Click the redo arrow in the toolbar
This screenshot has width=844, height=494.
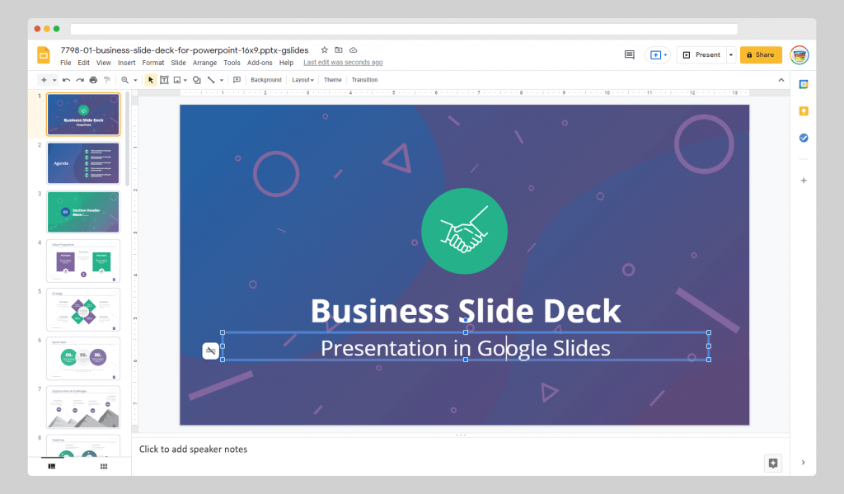80,80
